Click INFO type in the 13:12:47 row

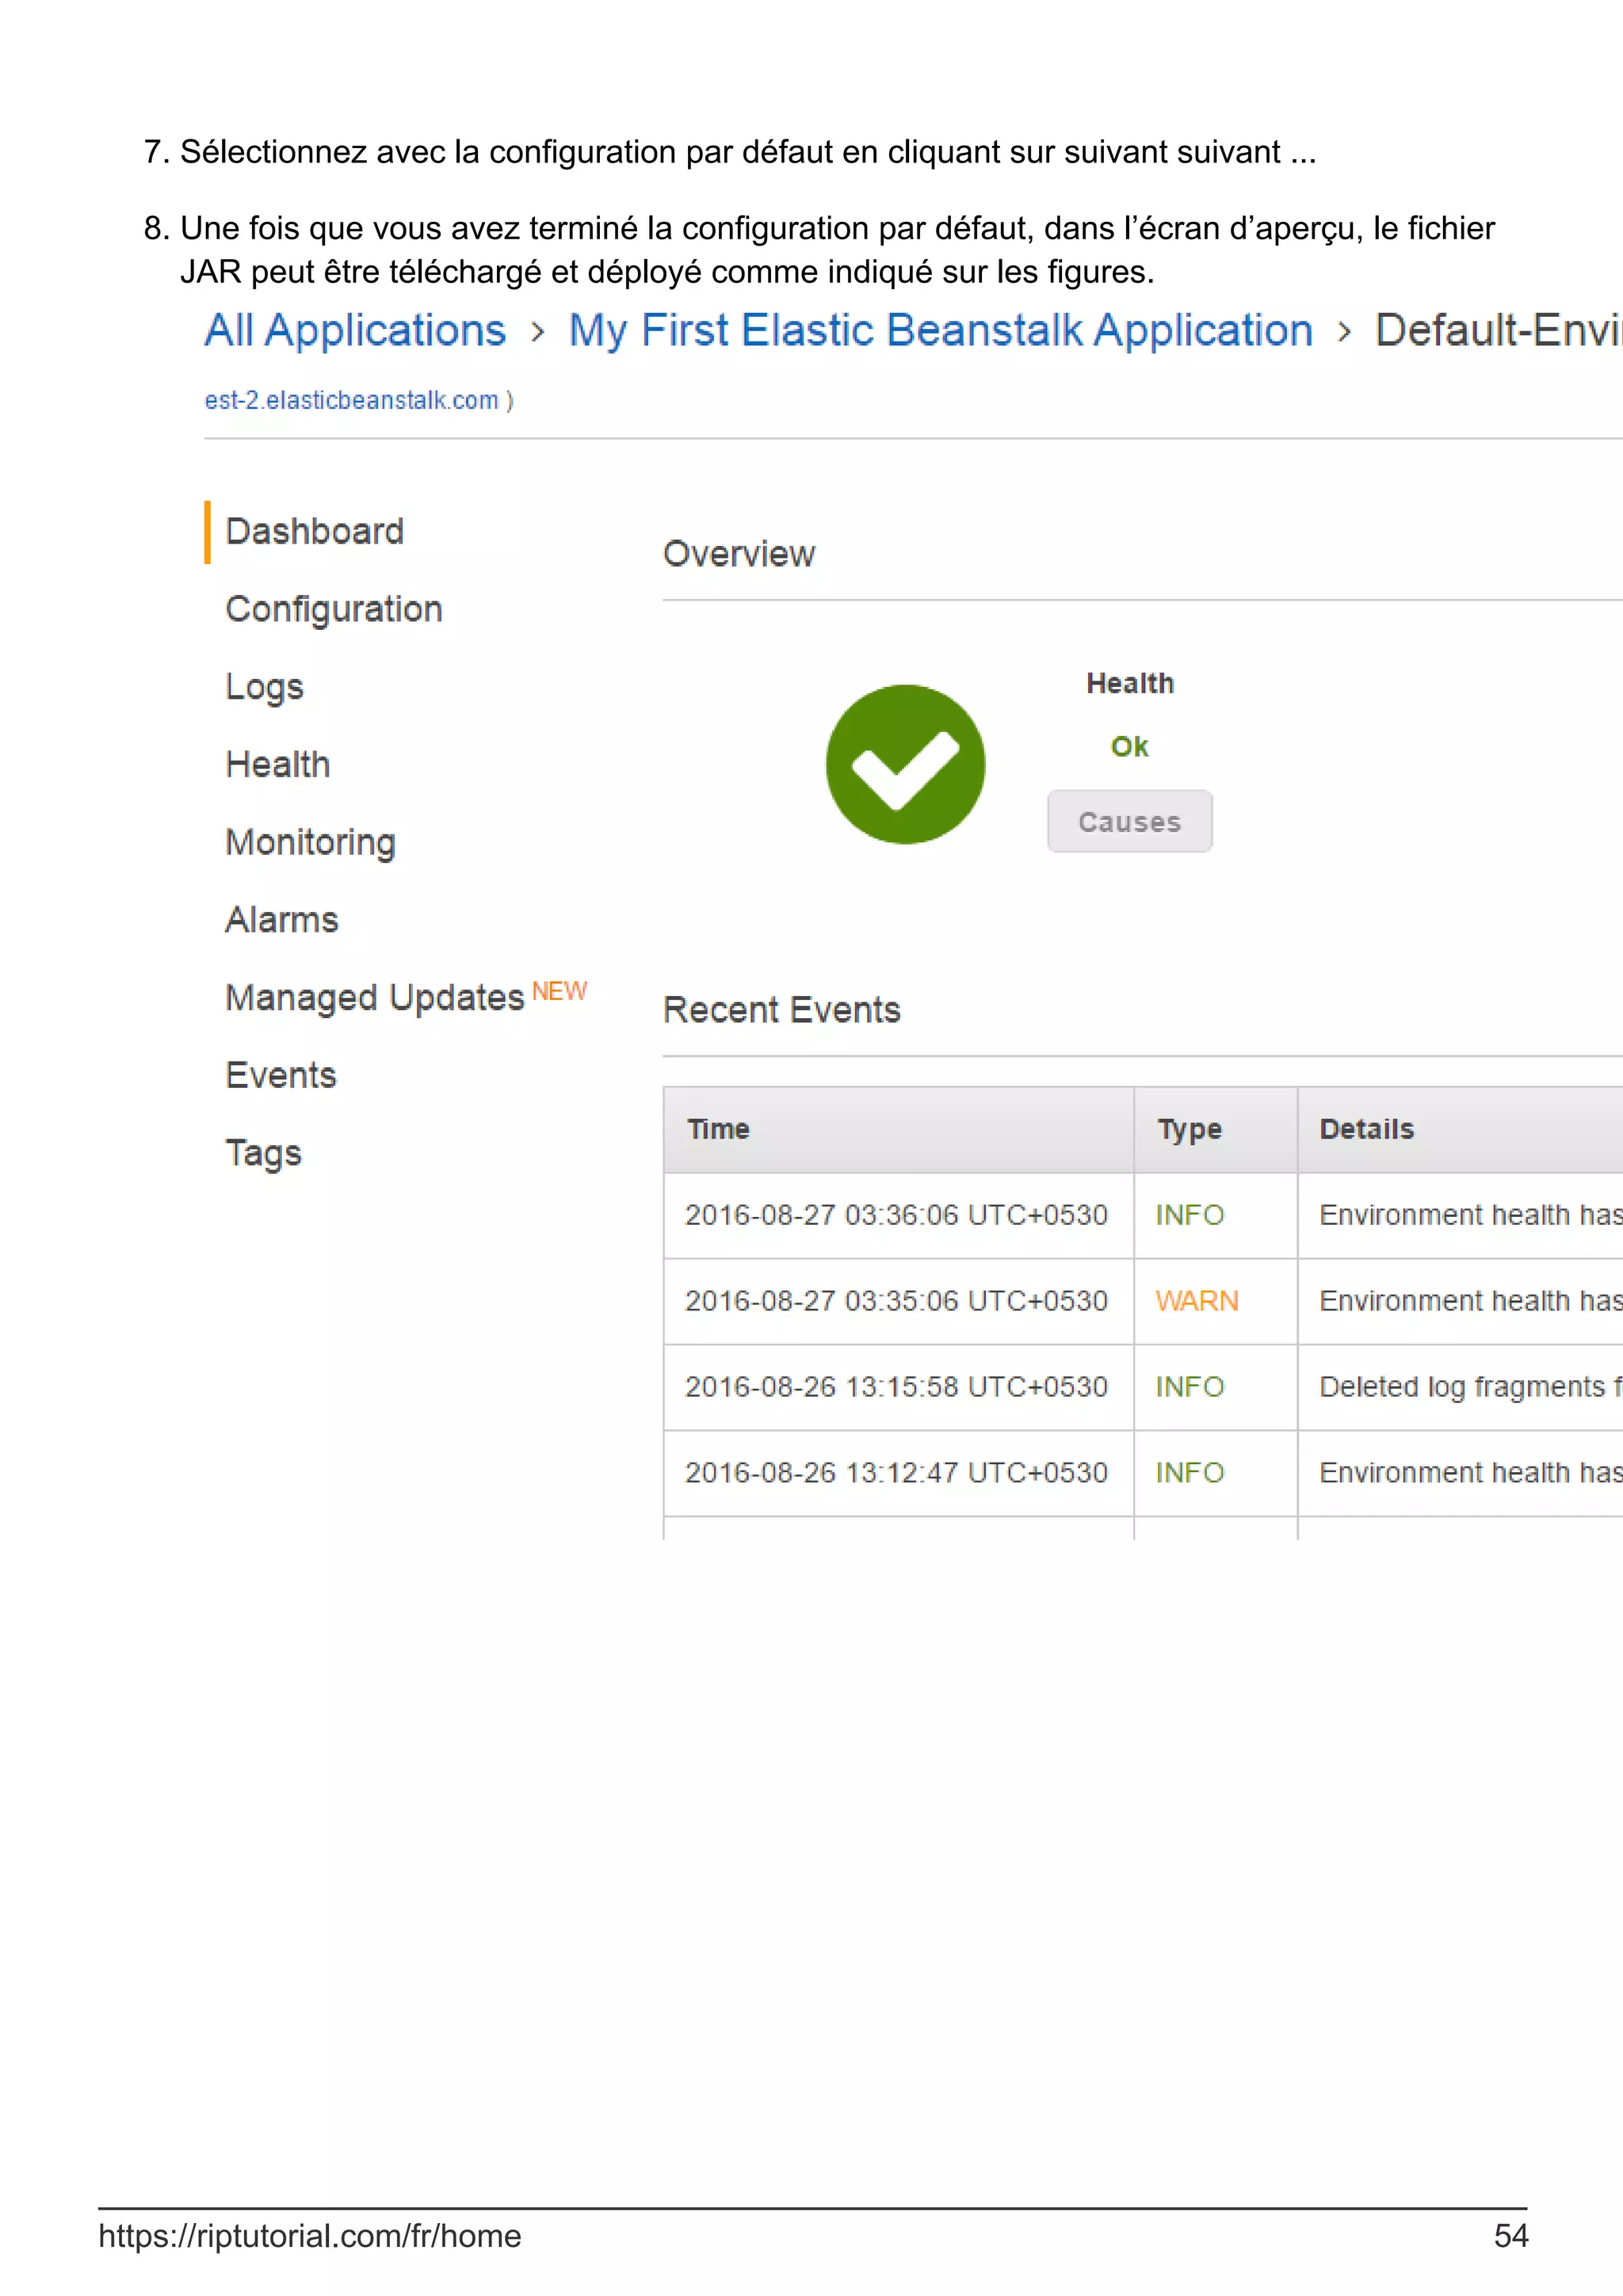1190,1473
